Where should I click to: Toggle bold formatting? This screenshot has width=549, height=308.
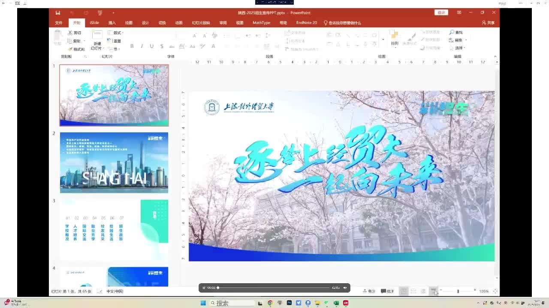click(x=132, y=46)
